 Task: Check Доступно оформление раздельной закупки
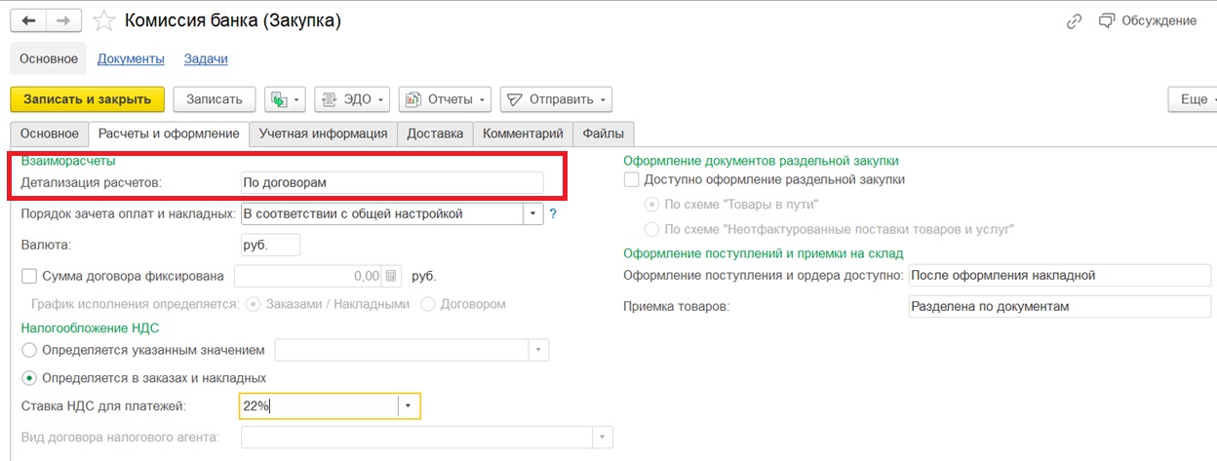pyautogui.click(x=631, y=179)
